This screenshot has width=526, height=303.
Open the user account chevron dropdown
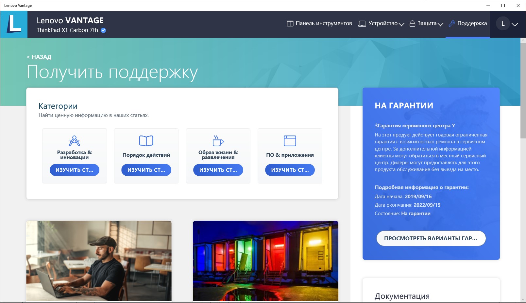pyautogui.click(x=515, y=24)
